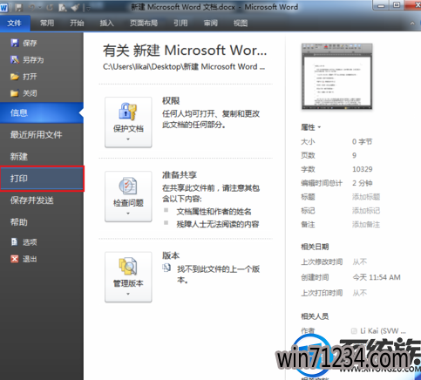
Task: Click 添加备注 field to add comments
Action: [366, 224]
